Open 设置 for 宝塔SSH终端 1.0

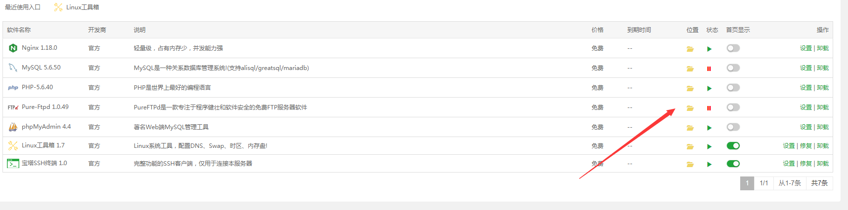point(788,164)
